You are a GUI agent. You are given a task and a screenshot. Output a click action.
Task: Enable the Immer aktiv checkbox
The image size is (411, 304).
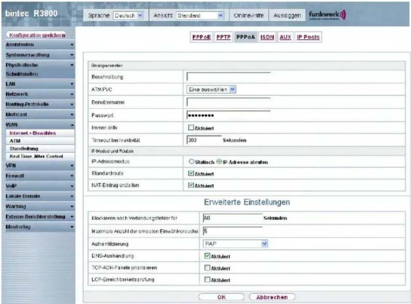click(191, 127)
